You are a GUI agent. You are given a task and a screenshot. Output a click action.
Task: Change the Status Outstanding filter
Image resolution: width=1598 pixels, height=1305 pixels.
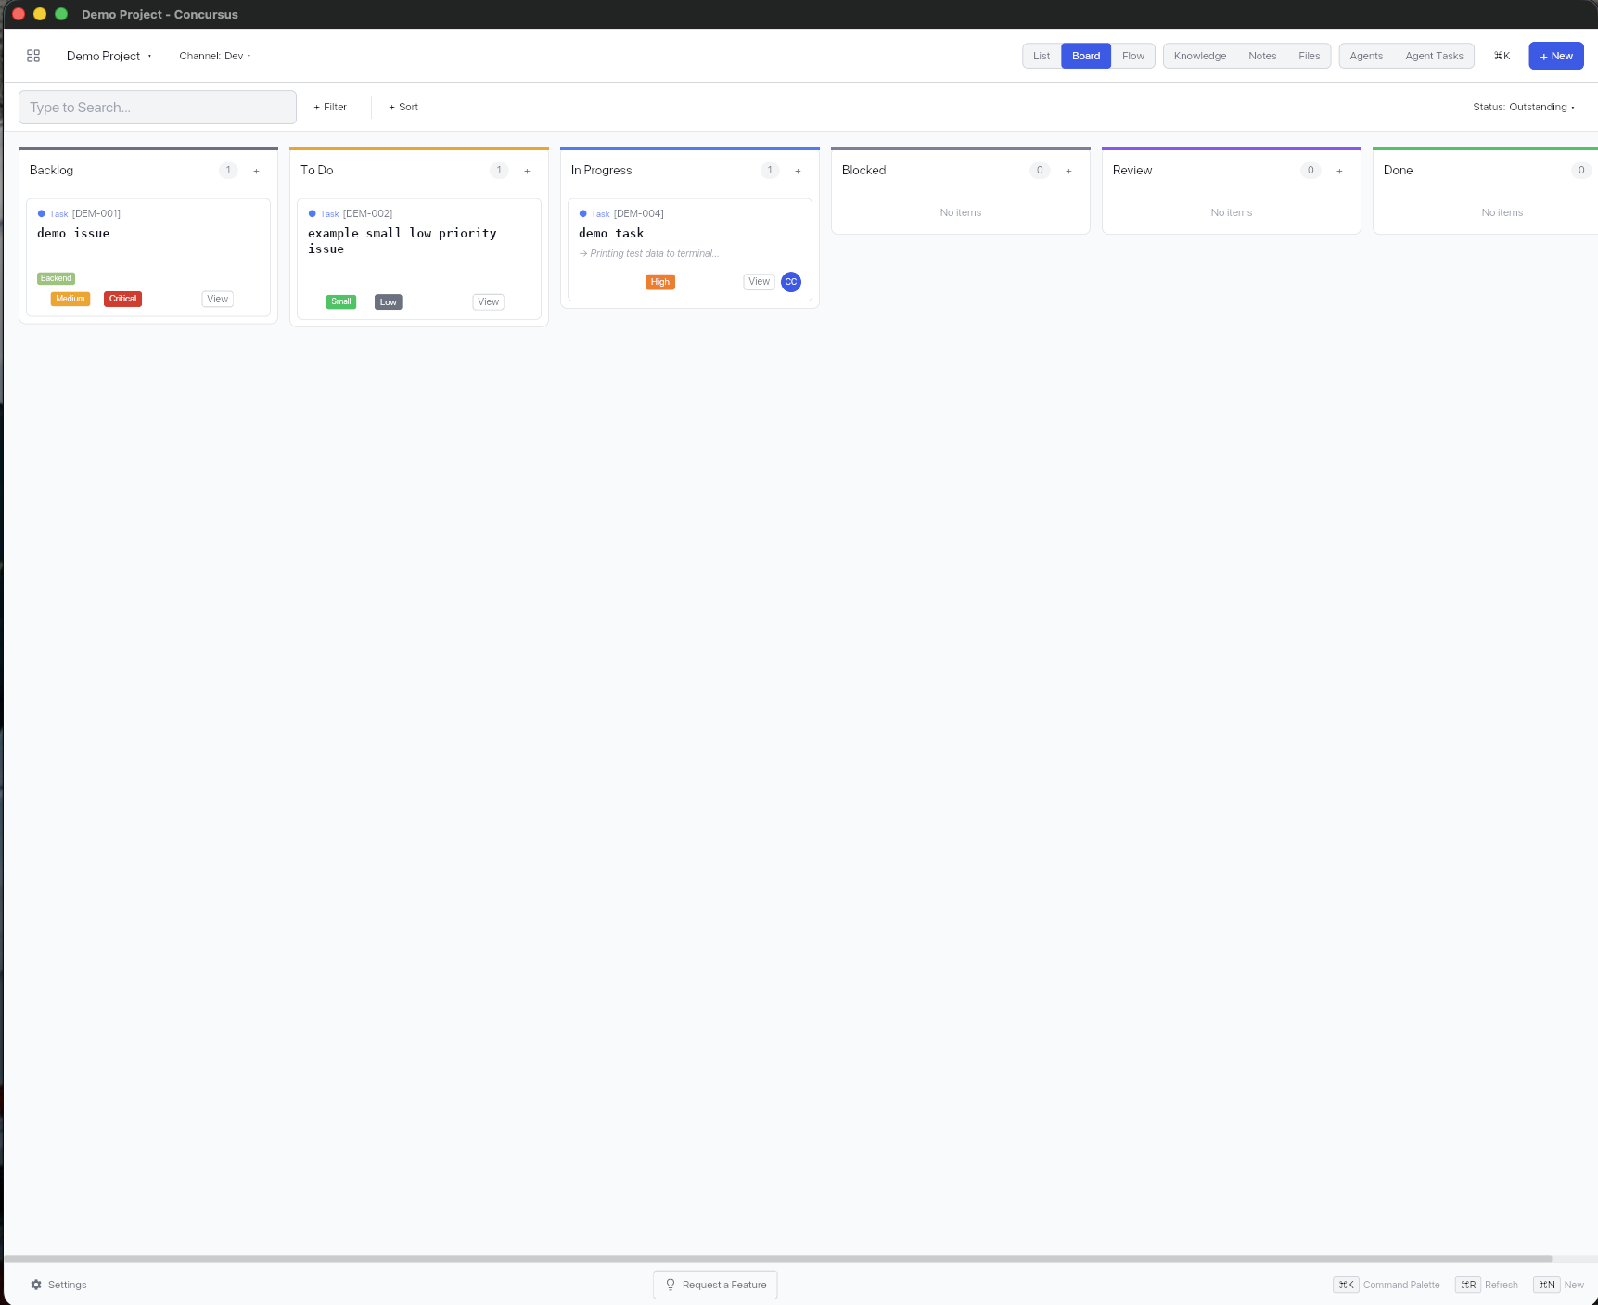tap(1523, 107)
